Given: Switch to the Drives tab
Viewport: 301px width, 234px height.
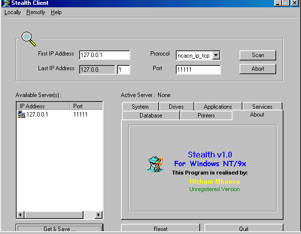Looking at the screenshot, I should click(176, 107).
